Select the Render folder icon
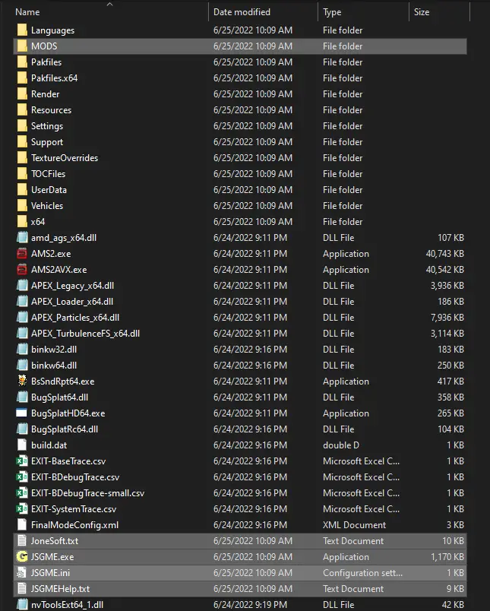490x611 pixels. coord(22,94)
